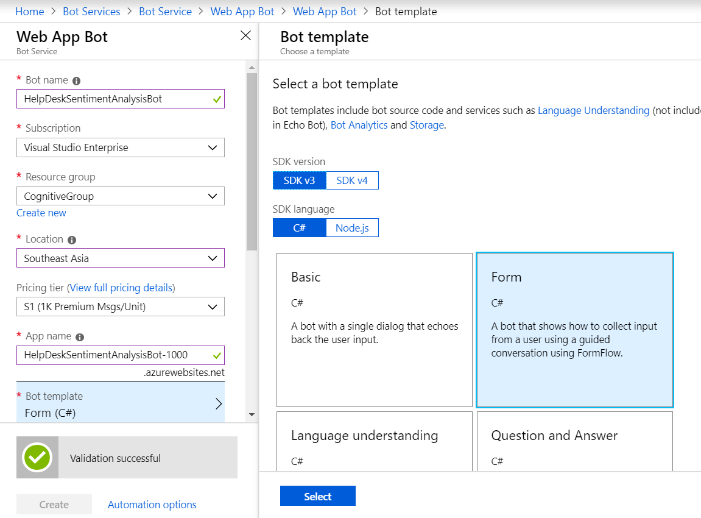Click the second Web App Bot breadcrumb
Viewport: 701px width, 518px height.
tap(325, 12)
